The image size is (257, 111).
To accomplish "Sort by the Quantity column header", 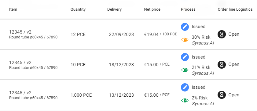I will click(78, 9).
